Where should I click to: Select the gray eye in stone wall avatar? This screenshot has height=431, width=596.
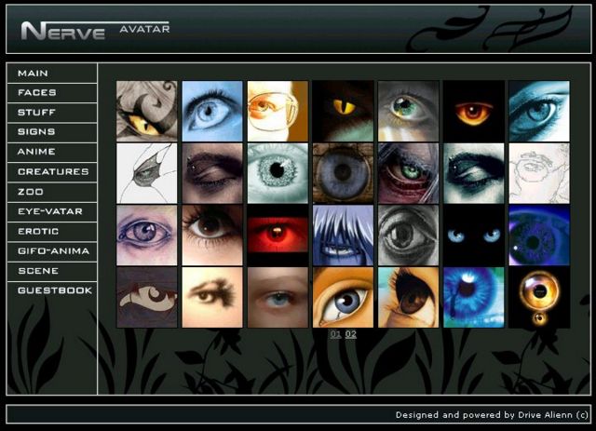click(344, 173)
